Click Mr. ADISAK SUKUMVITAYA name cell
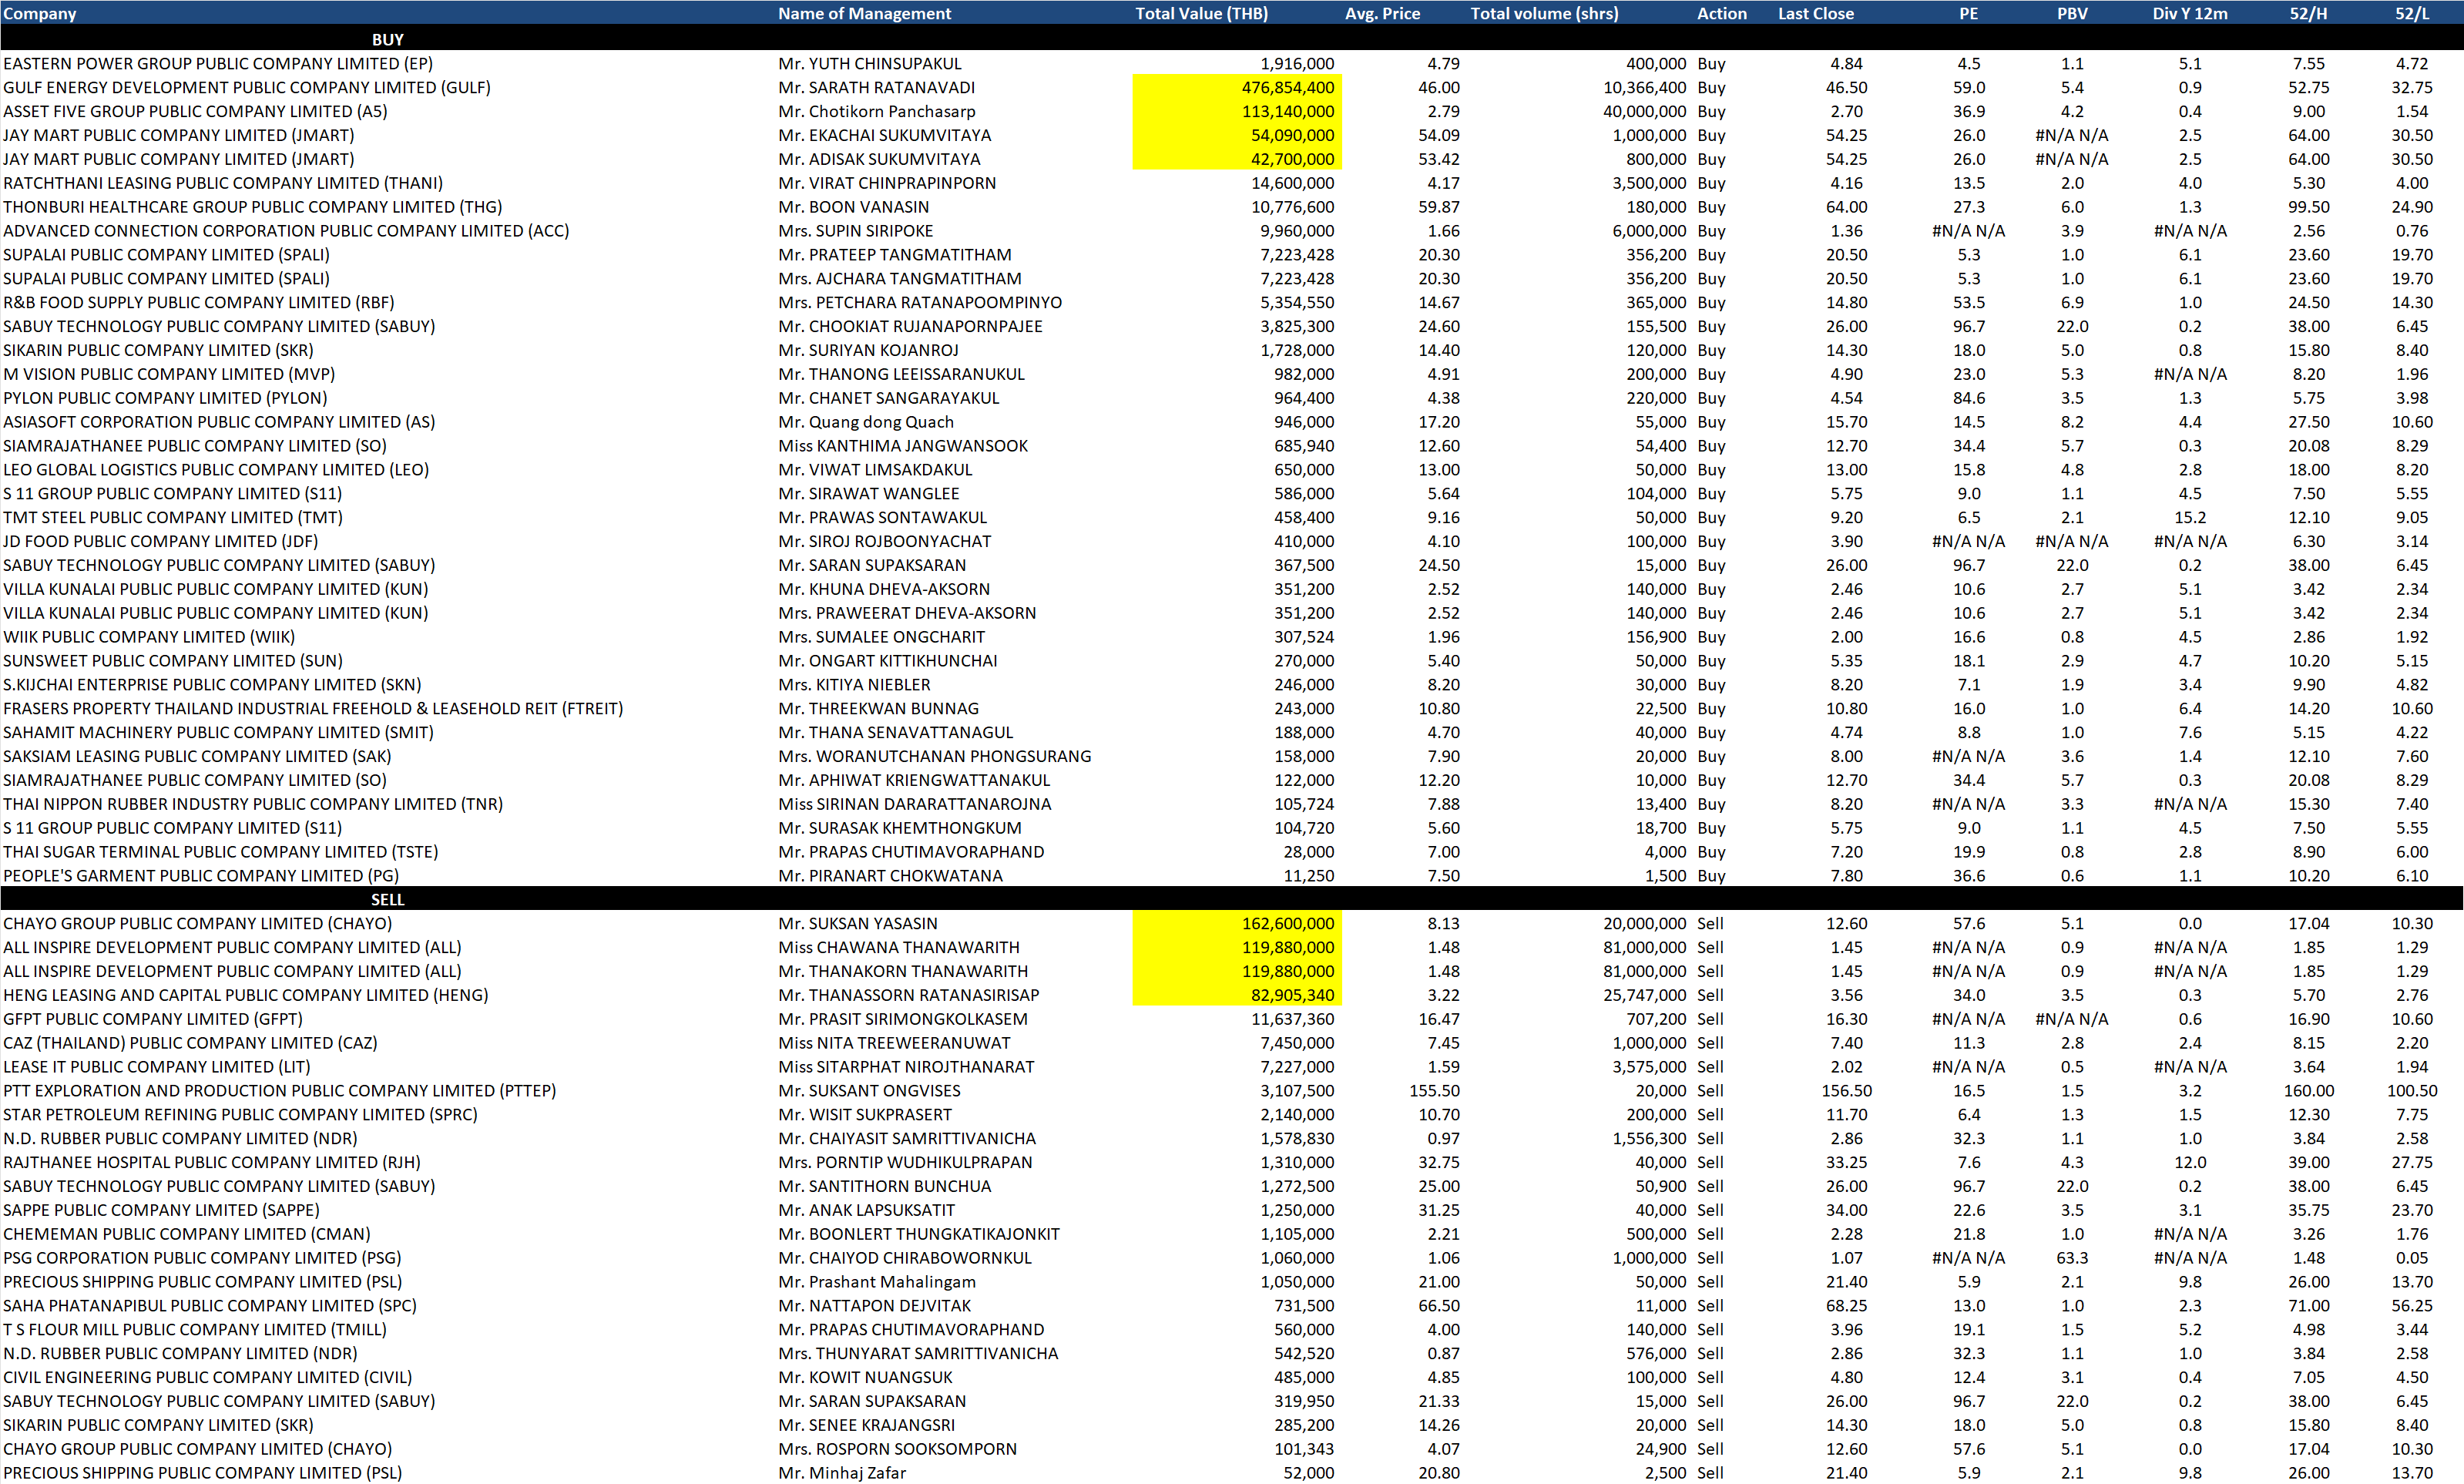Image resolution: width=2464 pixels, height=1484 pixels. point(880,159)
